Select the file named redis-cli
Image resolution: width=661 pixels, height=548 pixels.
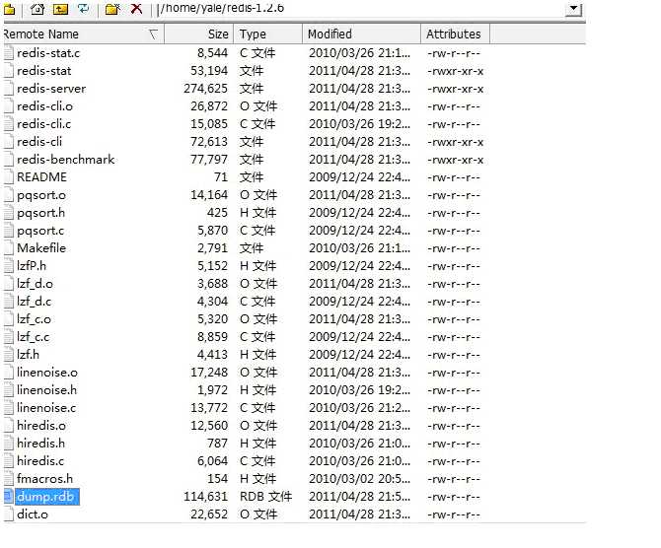point(39,142)
